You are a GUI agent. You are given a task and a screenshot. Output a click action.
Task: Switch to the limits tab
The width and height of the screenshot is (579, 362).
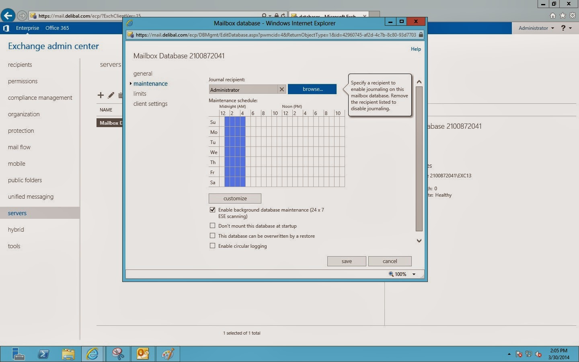[140, 94]
